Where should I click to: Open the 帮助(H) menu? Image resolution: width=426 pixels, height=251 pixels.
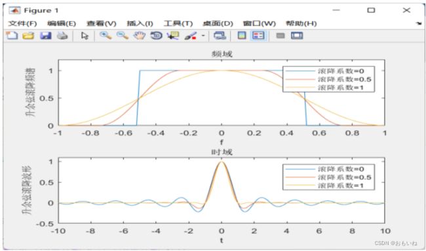[x=301, y=24]
